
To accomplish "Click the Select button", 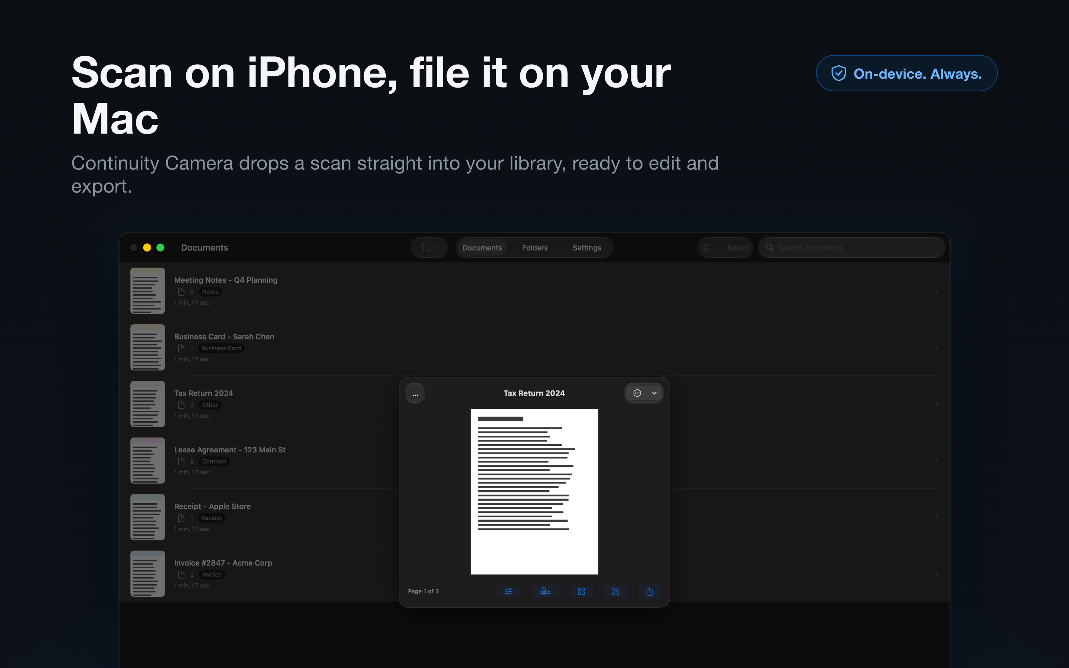I will (x=738, y=248).
